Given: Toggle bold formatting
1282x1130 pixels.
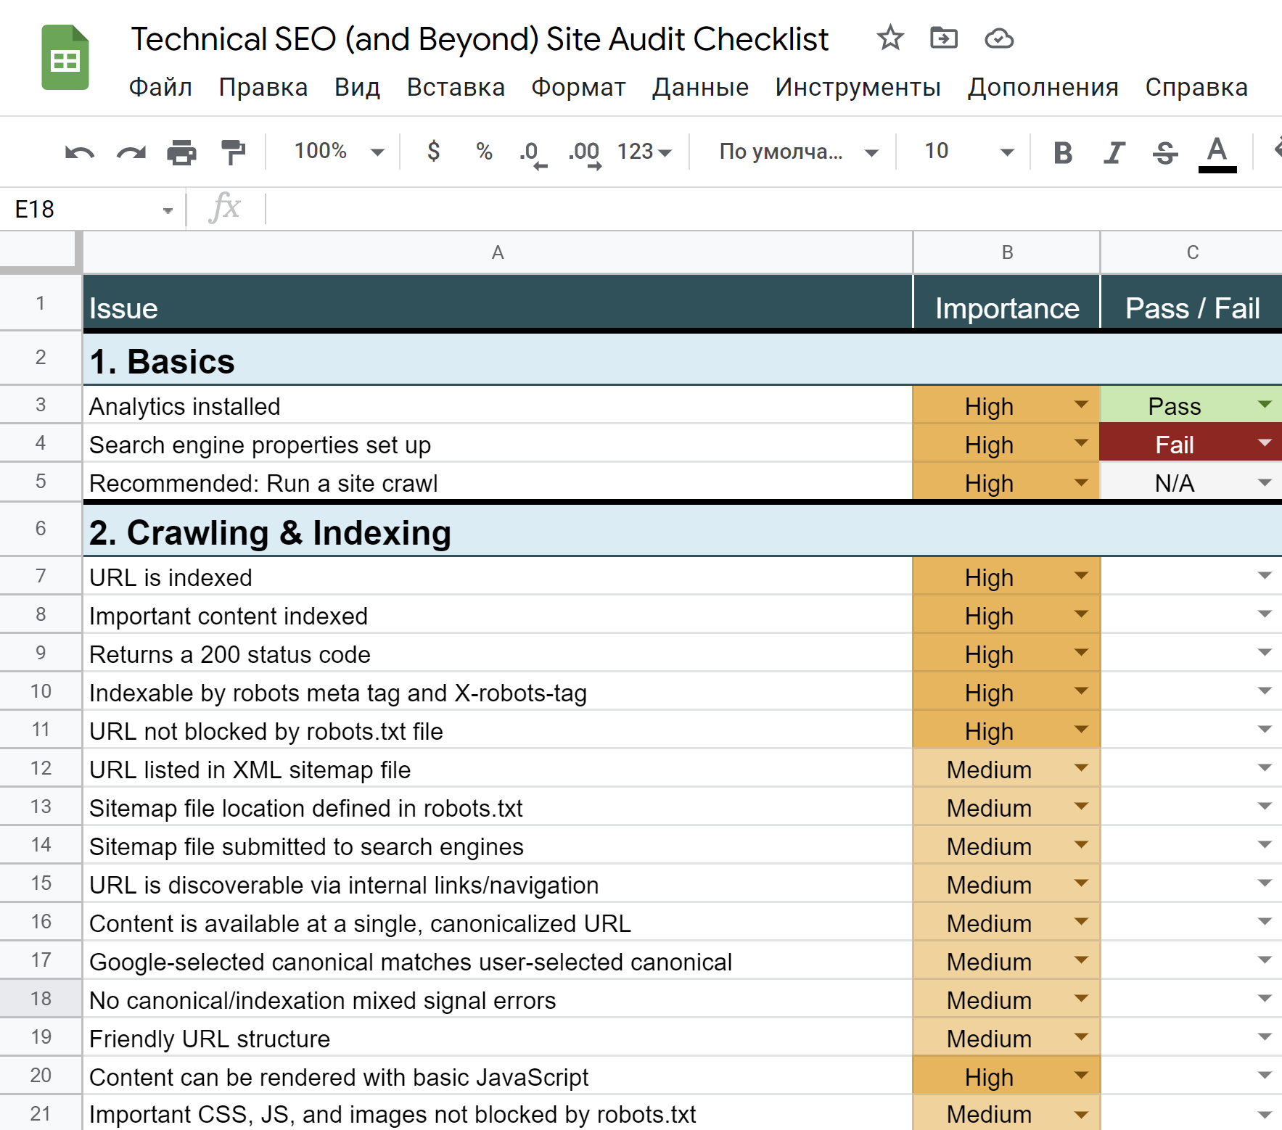Looking at the screenshot, I should (x=1062, y=152).
